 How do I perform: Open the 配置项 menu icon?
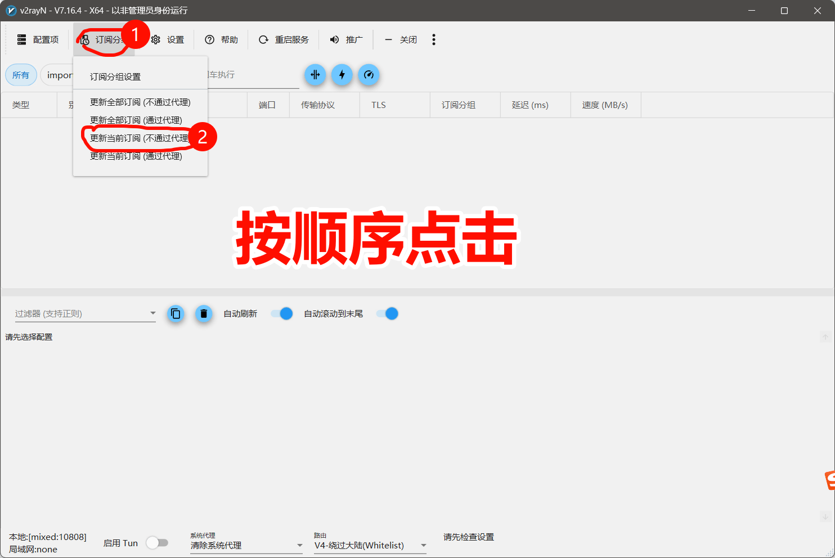(21, 39)
